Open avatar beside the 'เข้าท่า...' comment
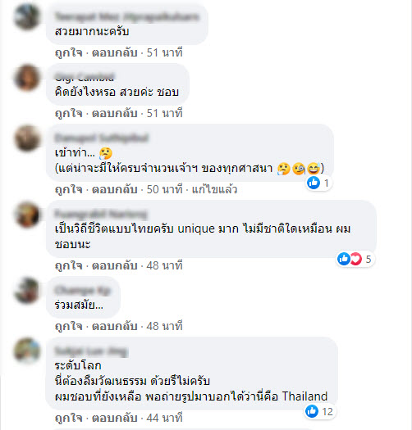 (26, 138)
